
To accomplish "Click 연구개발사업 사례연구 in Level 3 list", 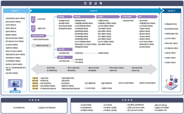I will [x=172, y=48].
